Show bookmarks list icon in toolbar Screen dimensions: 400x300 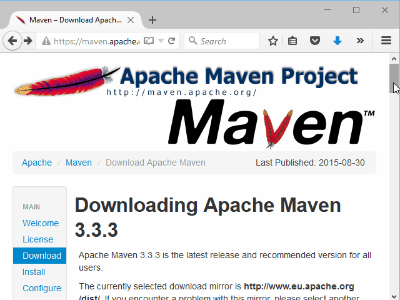tap(294, 41)
